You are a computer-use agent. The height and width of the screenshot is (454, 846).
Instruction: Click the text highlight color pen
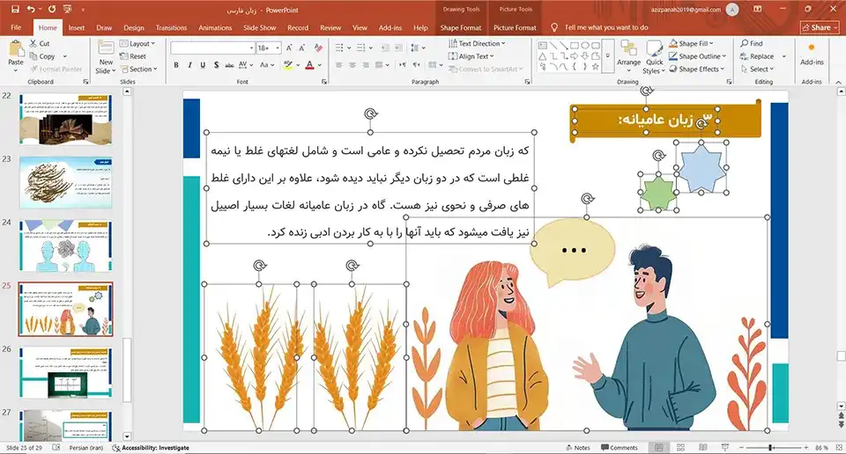click(288, 65)
